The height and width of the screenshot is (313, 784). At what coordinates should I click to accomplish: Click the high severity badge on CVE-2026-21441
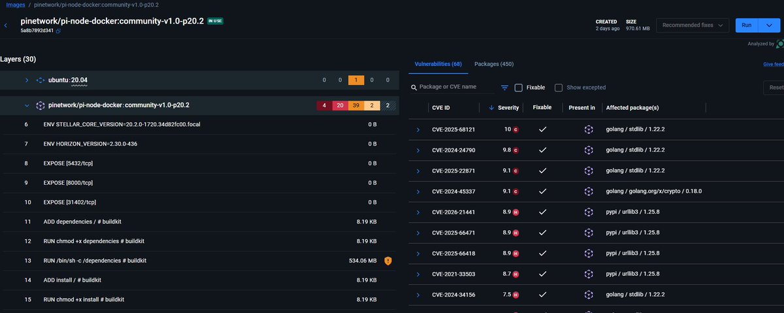click(x=515, y=212)
